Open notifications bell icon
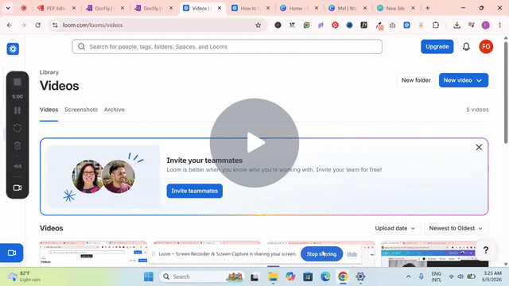The image size is (509, 286). click(466, 47)
